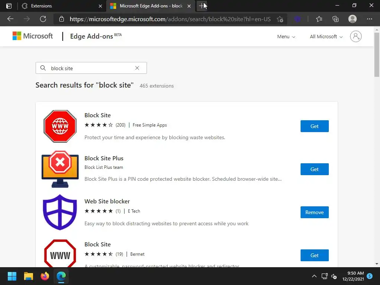Launch Firefox from taskbar
Viewport: 380px width, 285px height.
45,276
